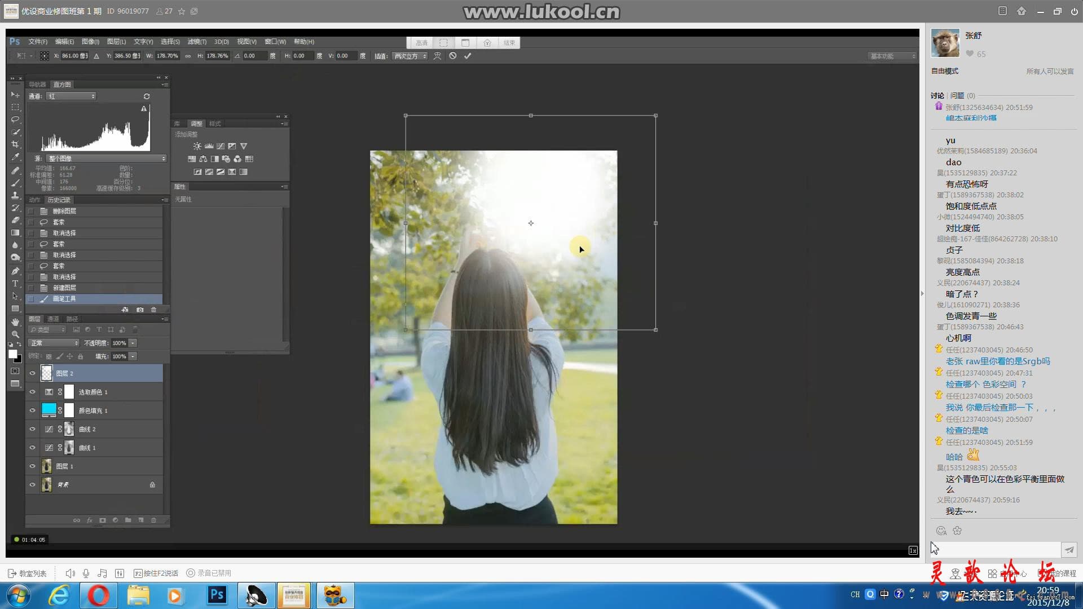Select the Pen tool
Screen dimensions: 1083x609
pyautogui.click(x=15, y=271)
